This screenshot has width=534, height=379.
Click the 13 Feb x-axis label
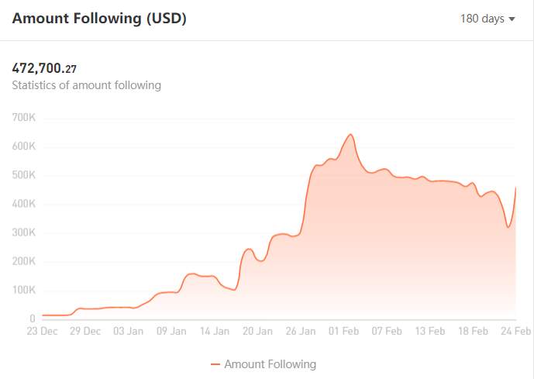point(430,331)
